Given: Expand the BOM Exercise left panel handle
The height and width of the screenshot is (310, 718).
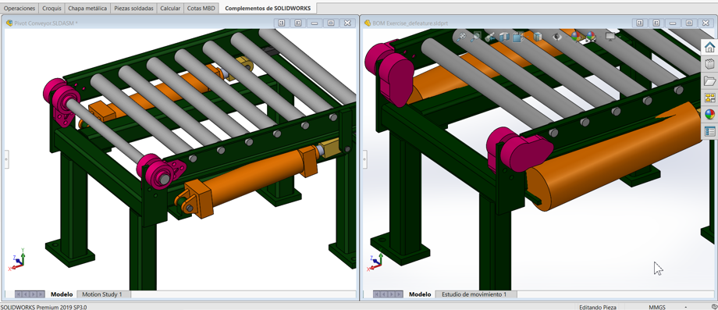Looking at the screenshot, I should click(364, 159).
